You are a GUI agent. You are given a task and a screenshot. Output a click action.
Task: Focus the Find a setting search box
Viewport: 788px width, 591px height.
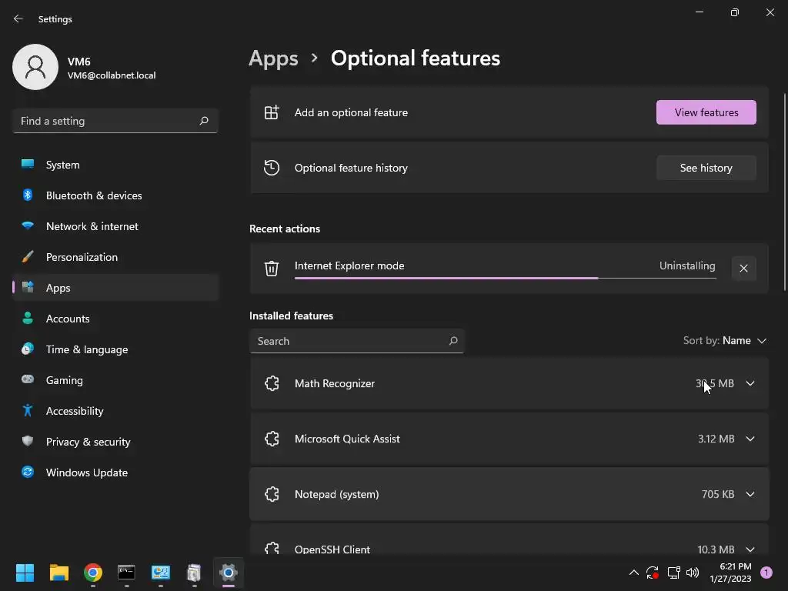(115, 121)
